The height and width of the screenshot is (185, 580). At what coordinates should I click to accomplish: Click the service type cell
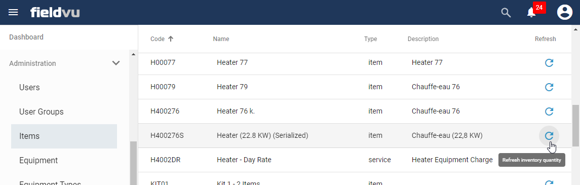pos(379,160)
